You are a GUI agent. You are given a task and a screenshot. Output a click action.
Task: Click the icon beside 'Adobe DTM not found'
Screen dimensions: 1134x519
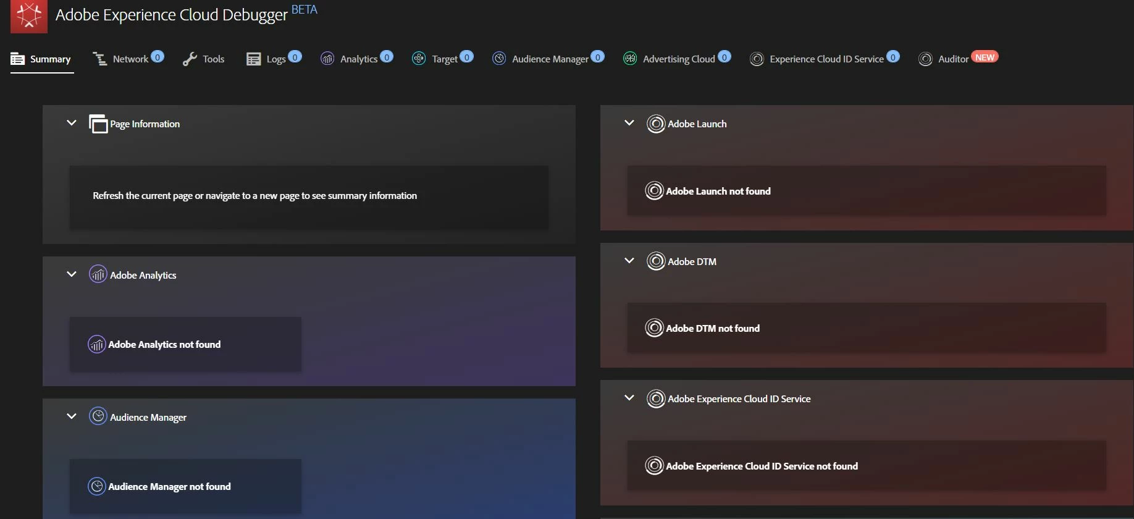[x=654, y=327]
